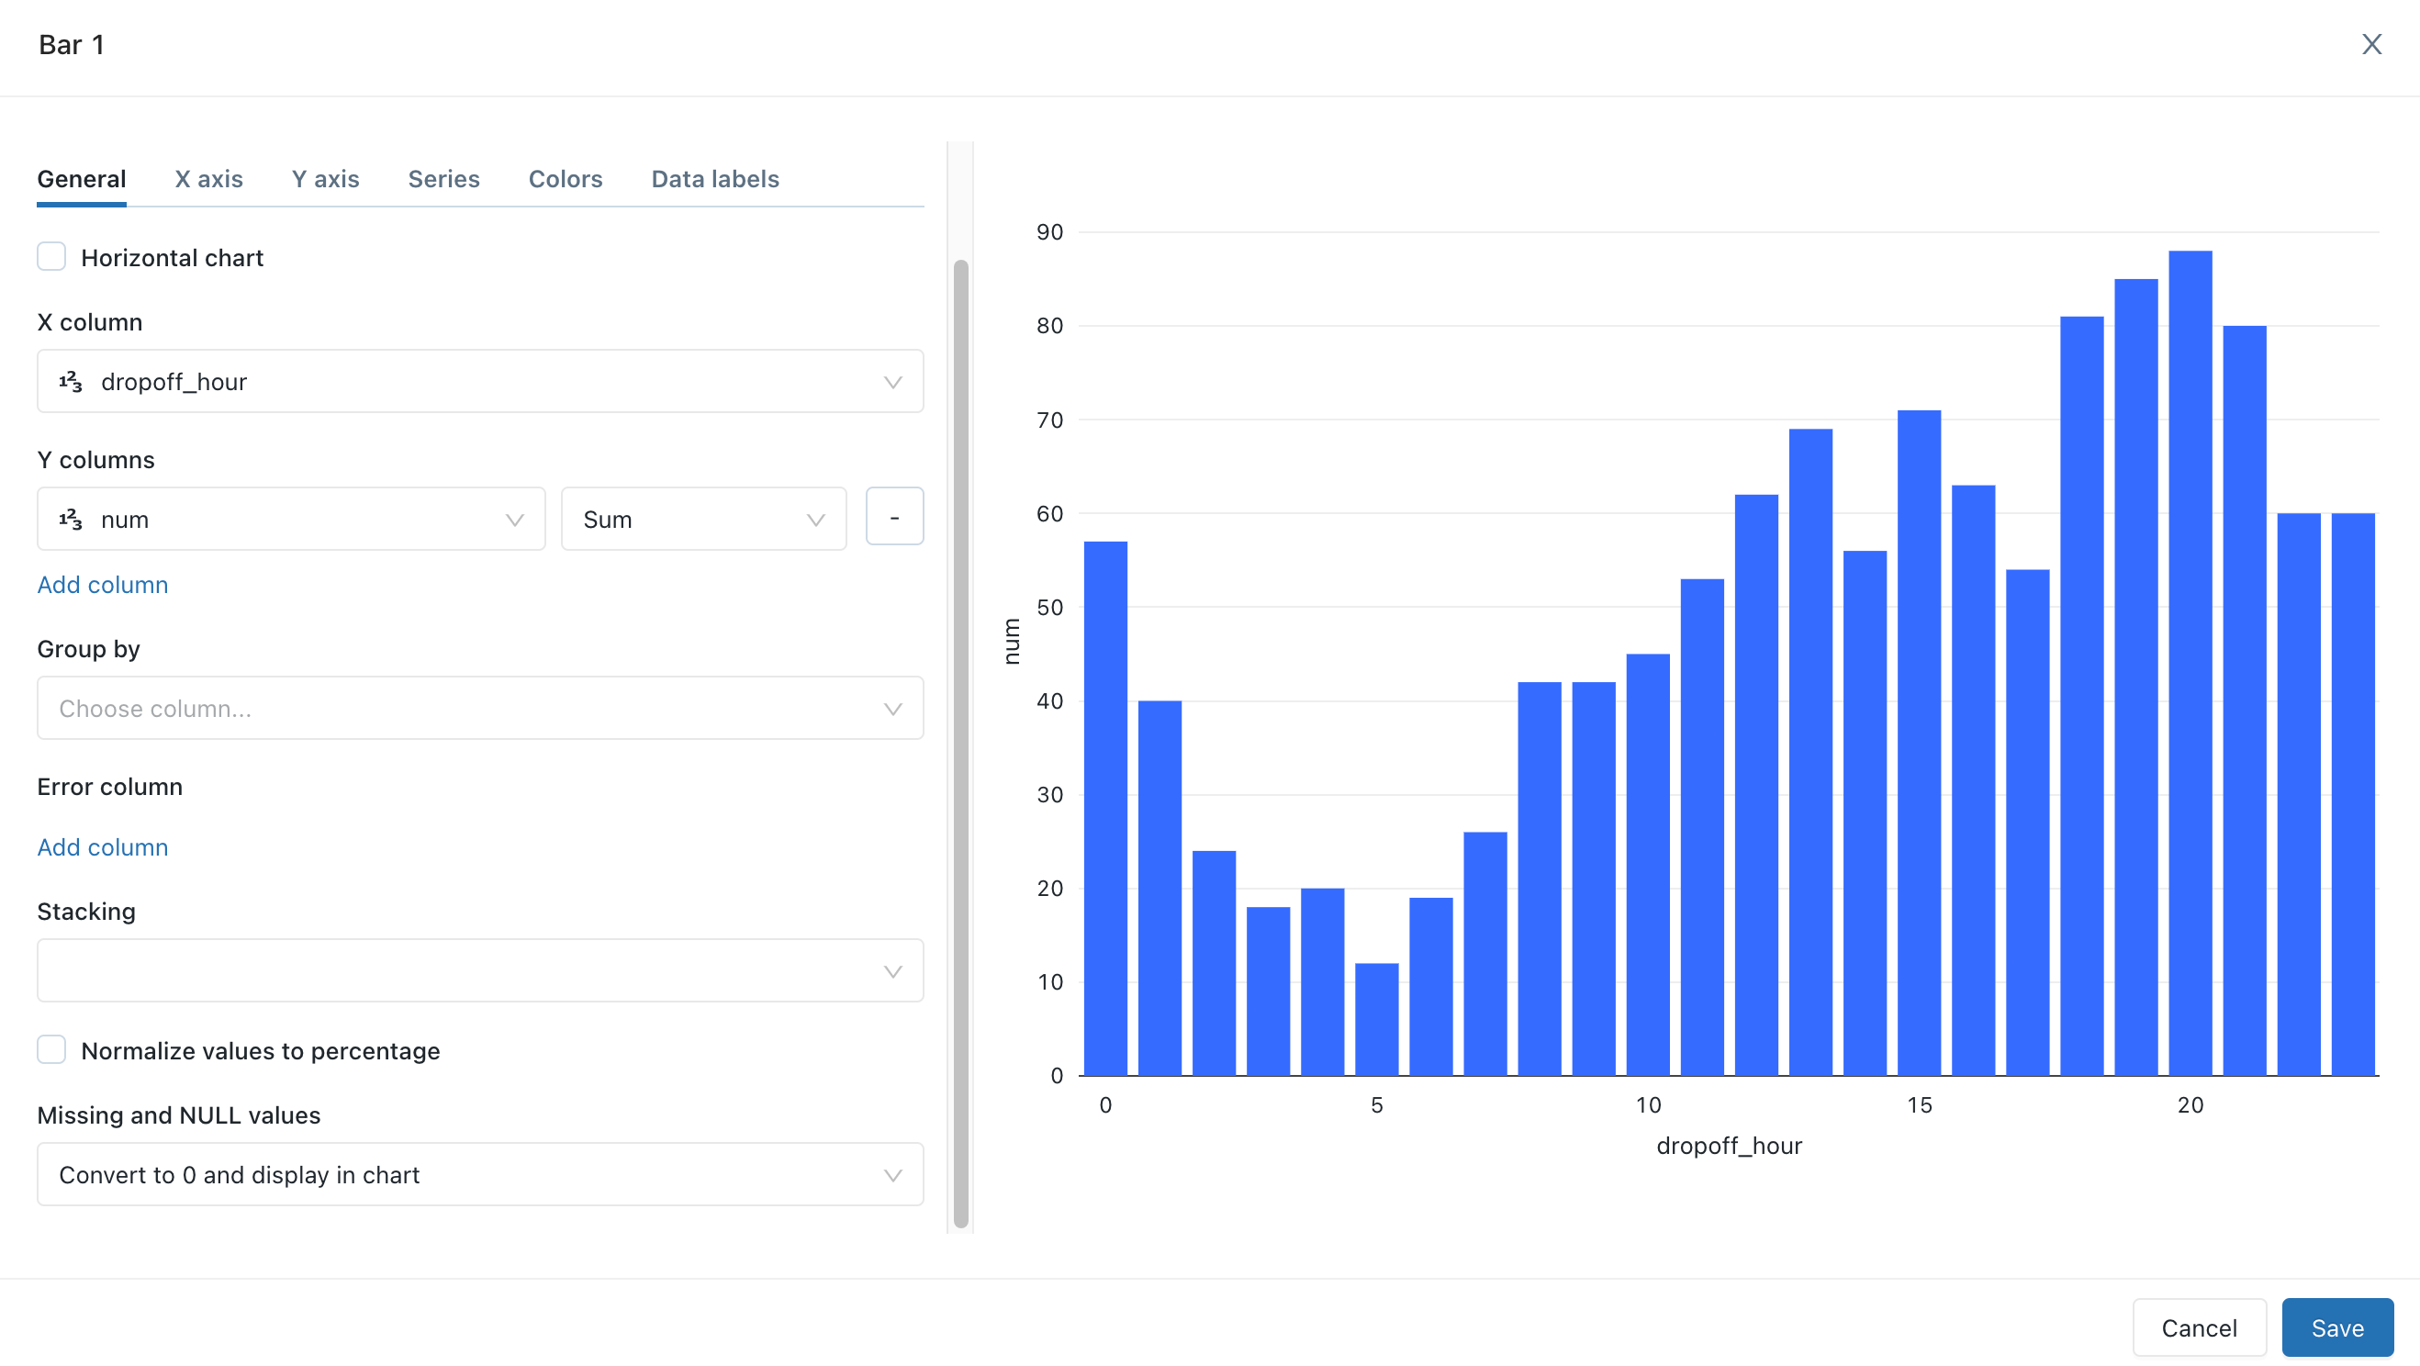Screen dimensions: 2420x1366
Task: Click Save button to apply chart settings
Action: point(2336,1327)
